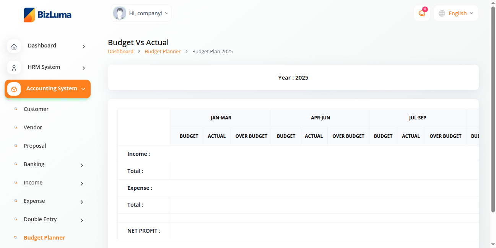The image size is (496, 248).
Task: Click the Dashboard breadcrumb link
Action: (120, 51)
